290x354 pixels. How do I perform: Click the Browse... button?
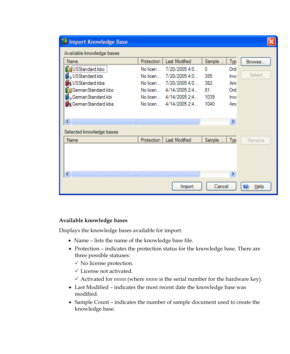(x=256, y=62)
